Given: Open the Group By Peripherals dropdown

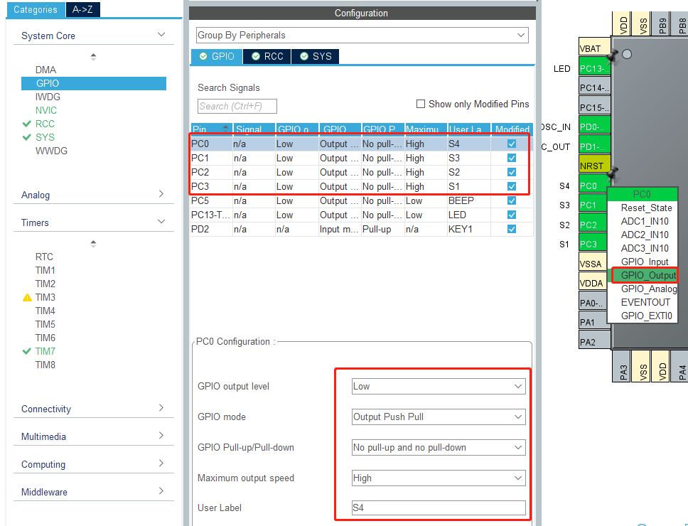Looking at the screenshot, I should click(x=362, y=36).
